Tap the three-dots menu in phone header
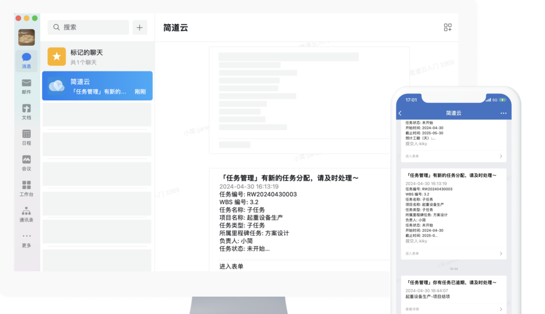 tap(503, 113)
